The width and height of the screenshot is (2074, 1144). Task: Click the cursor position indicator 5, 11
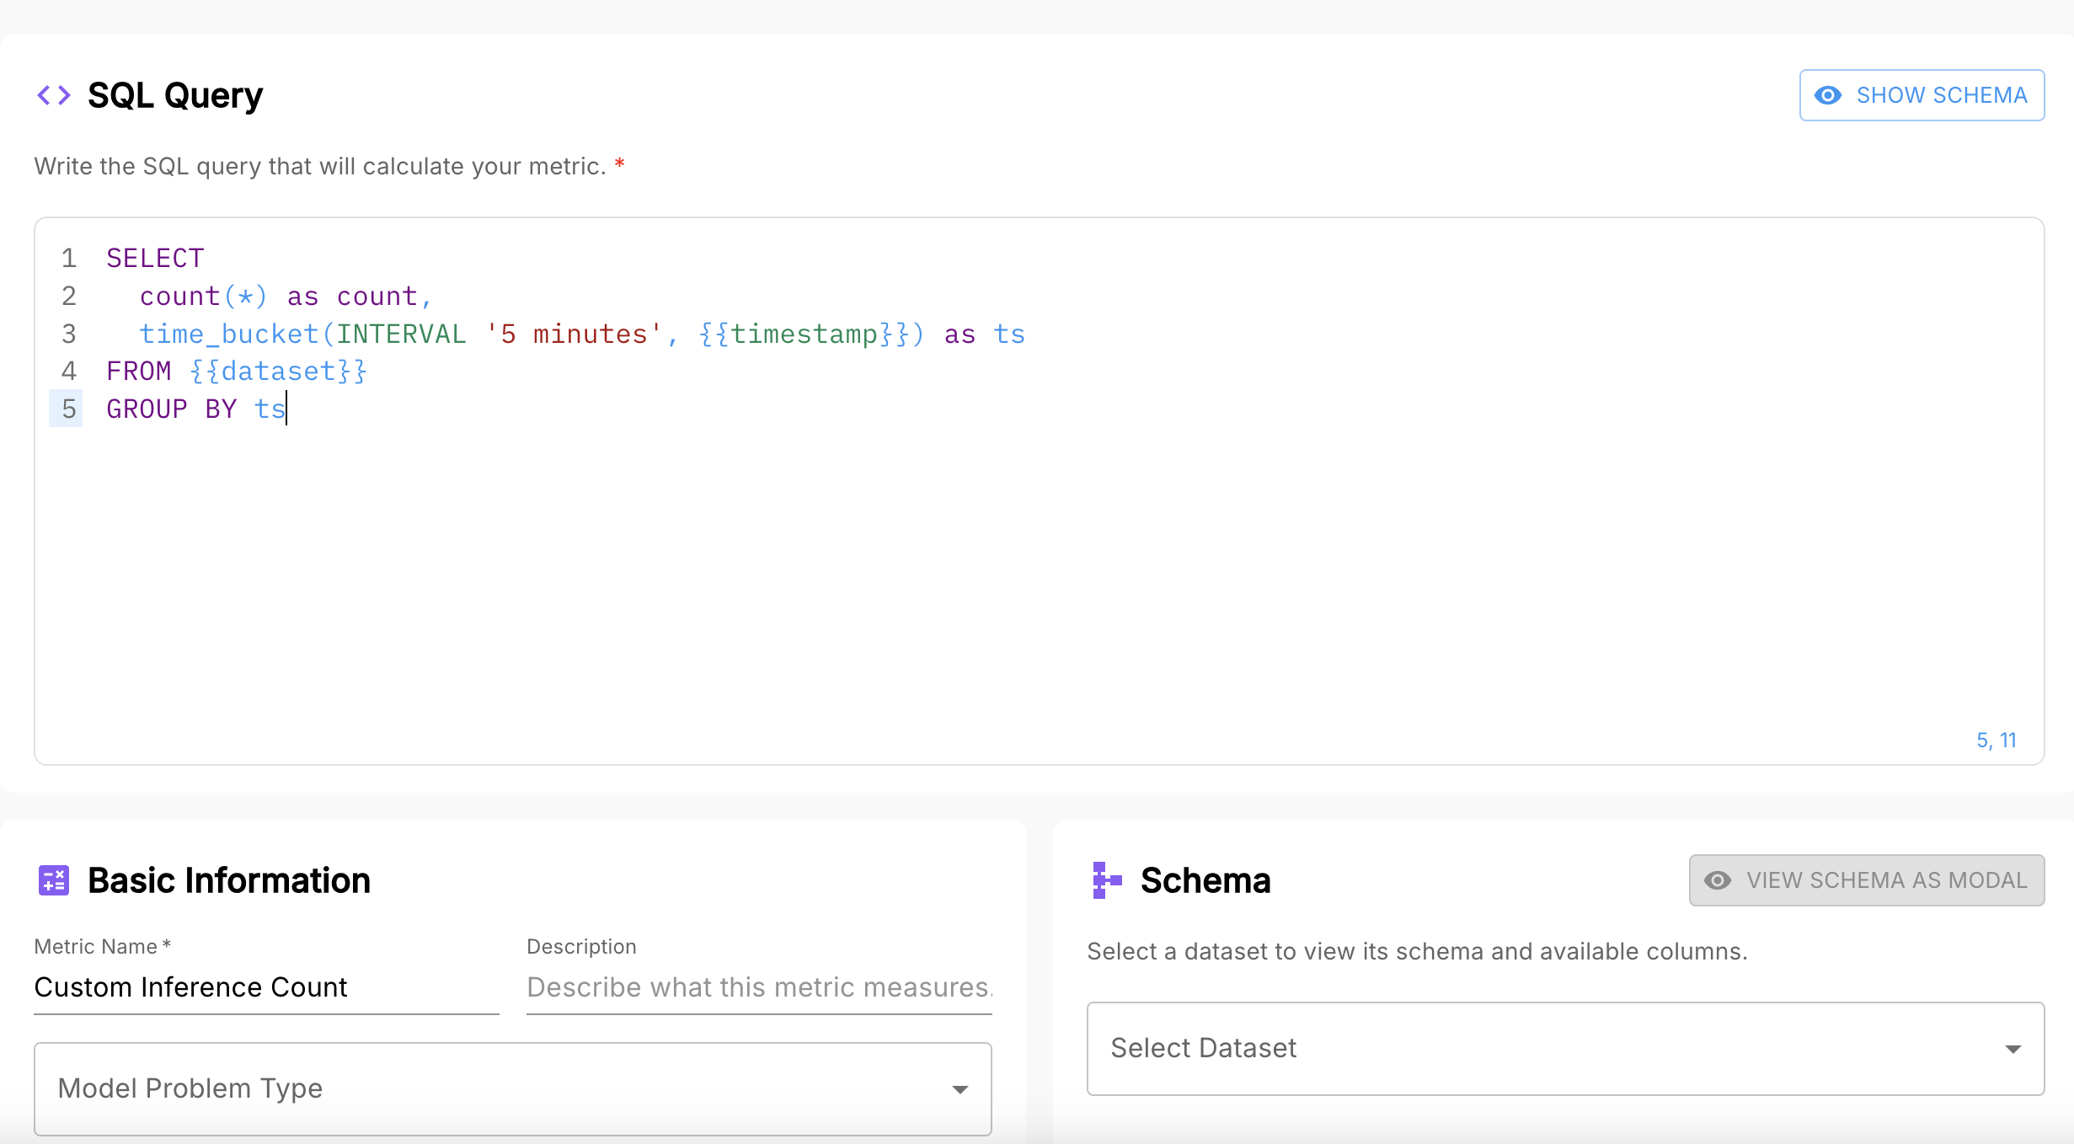[1996, 740]
